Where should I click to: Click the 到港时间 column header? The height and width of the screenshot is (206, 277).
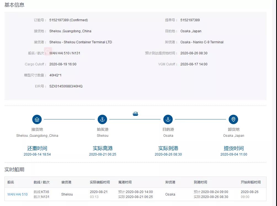click(x=200, y=182)
